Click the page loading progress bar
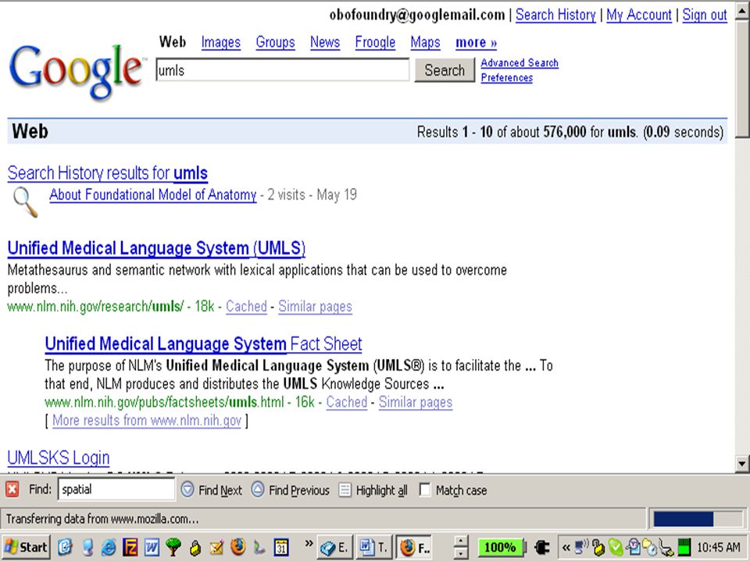Viewport: 750px width, 562px height. (x=698, y=518)
